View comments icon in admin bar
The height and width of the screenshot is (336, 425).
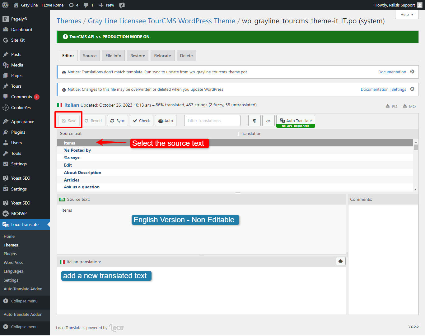(89, 5)
